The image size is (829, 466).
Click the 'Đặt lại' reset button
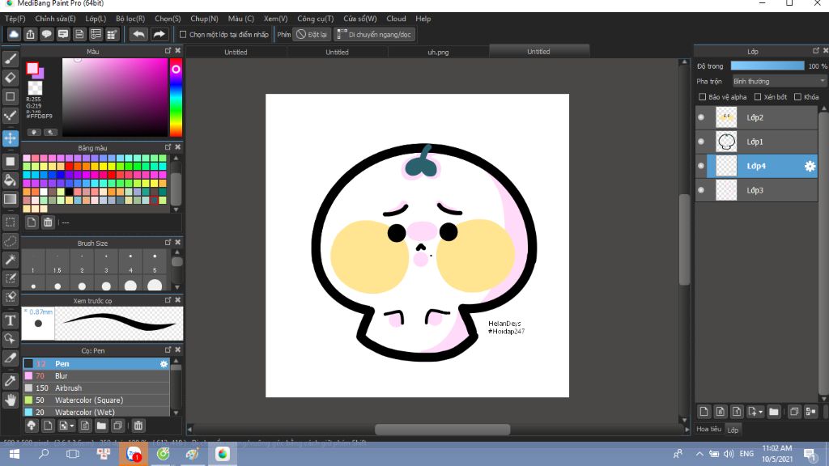coord(312,35)
